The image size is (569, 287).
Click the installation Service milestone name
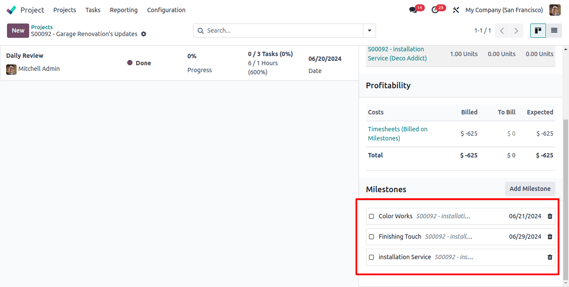405,257
